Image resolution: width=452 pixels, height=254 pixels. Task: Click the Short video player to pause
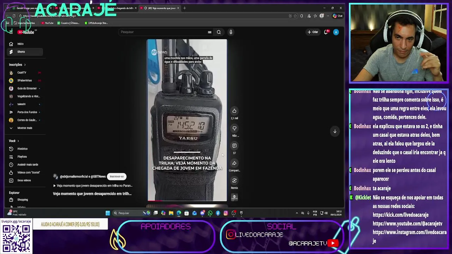(187, 120)
